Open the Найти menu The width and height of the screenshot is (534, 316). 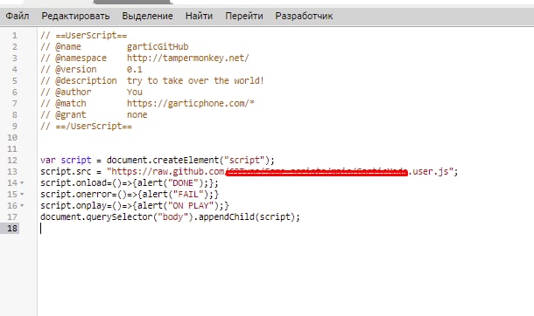click(x=199, y=16)
